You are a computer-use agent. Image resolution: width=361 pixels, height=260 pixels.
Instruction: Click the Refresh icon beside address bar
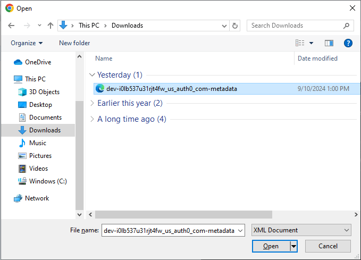point(236,26)
